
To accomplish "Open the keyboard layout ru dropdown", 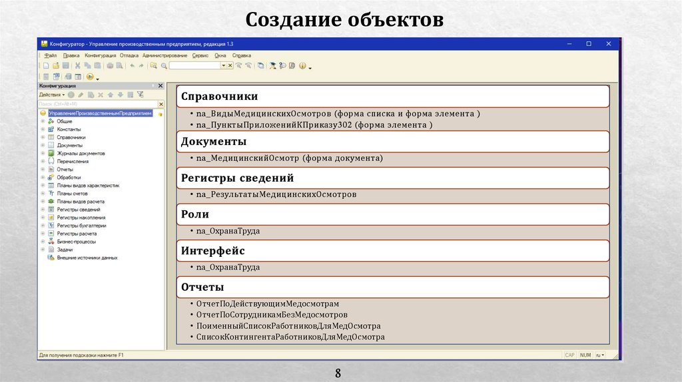I will pos(600,355).
